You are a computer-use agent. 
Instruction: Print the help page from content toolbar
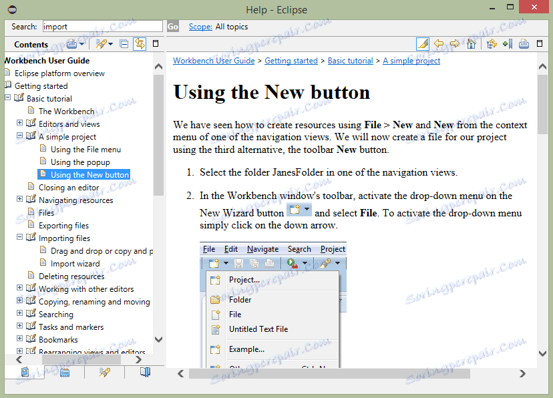[524, 44]
